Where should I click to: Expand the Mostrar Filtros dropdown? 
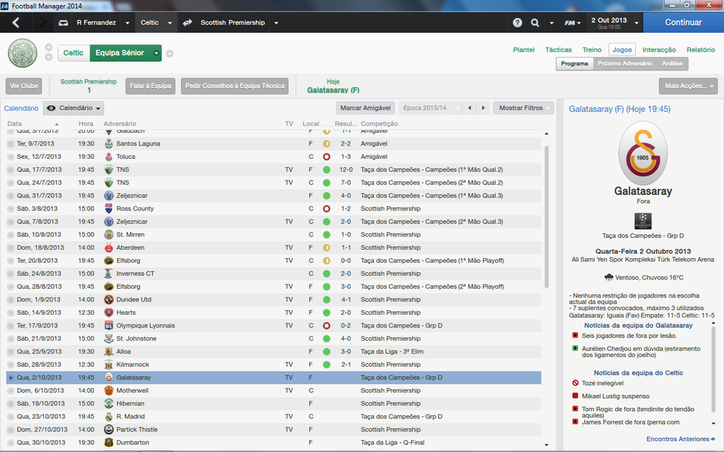(x=524, y=108)
